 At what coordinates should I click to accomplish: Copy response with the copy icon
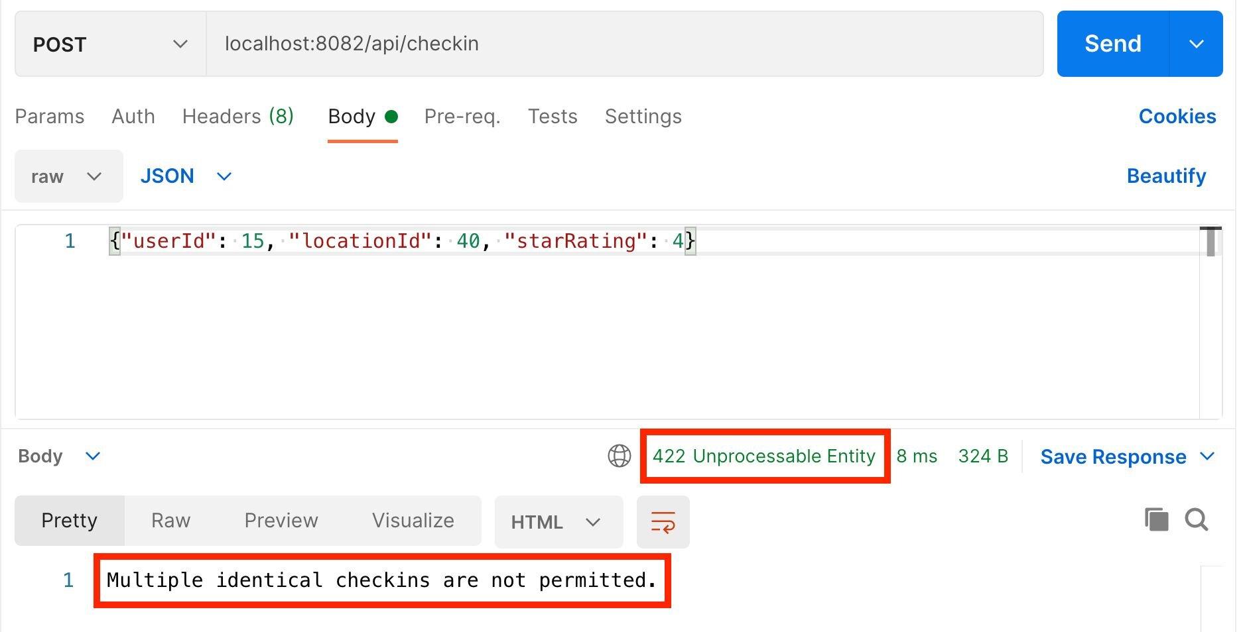pos(1156,519)
